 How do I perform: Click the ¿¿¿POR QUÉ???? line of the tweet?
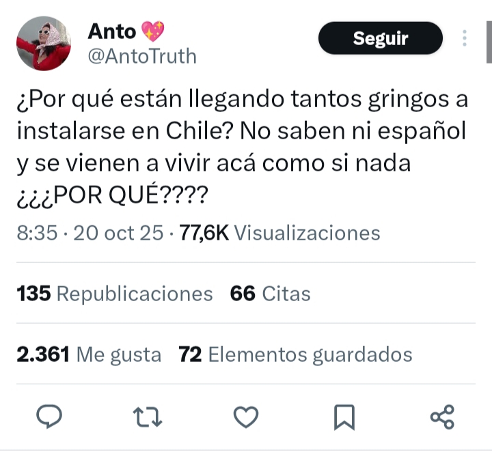(x=112, y=195)
